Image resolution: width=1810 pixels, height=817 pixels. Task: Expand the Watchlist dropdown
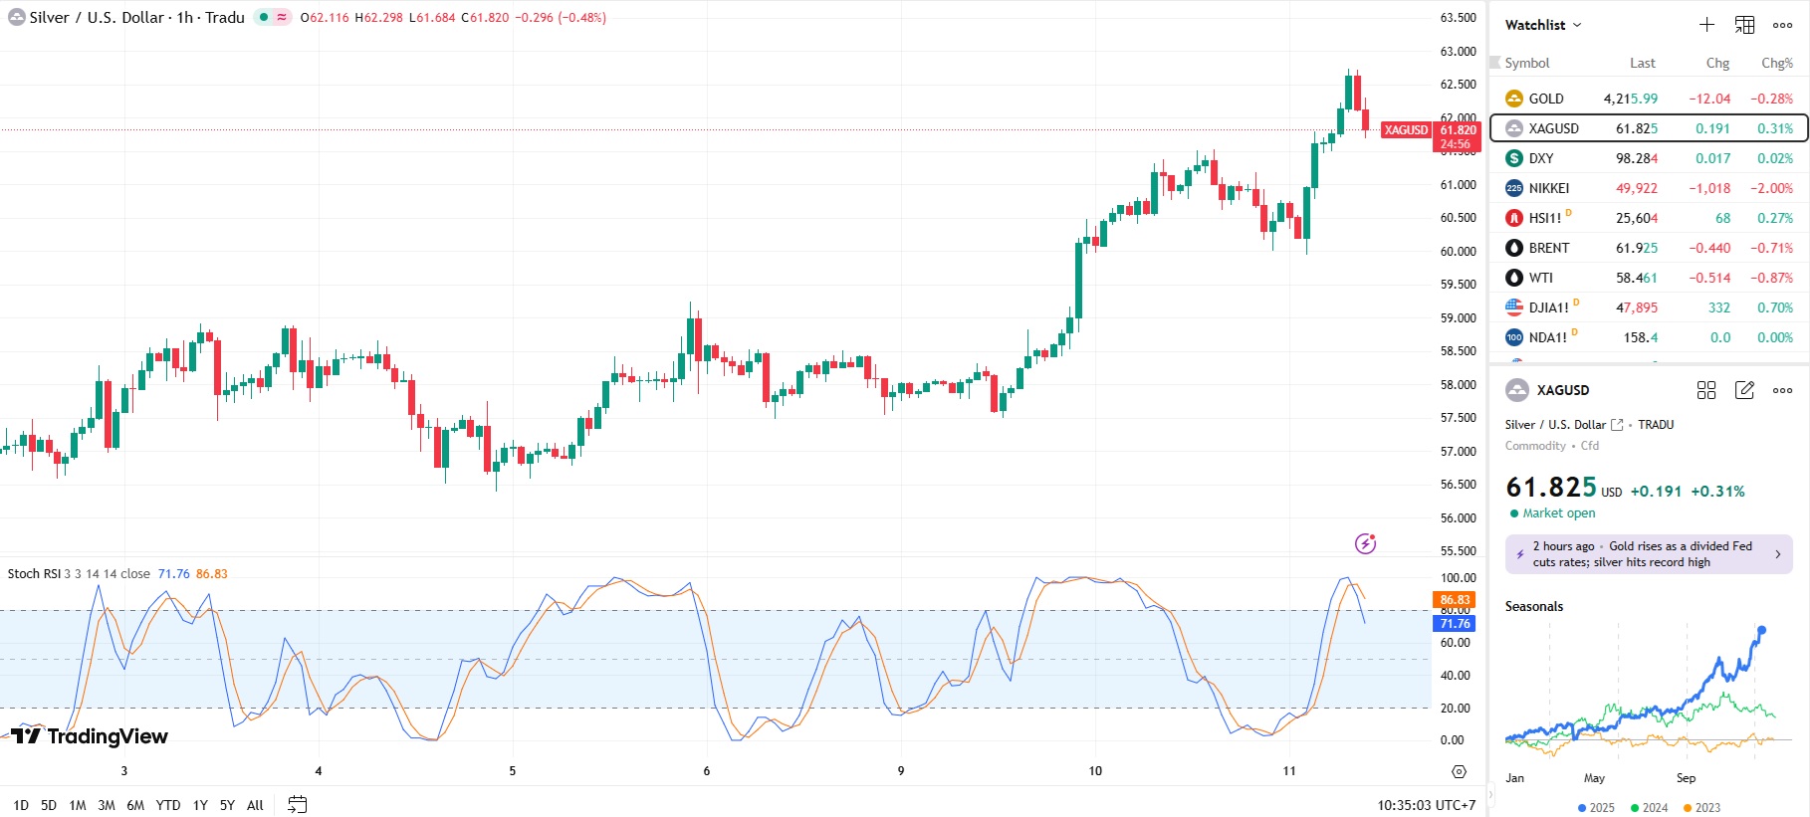pos(1542,25)
